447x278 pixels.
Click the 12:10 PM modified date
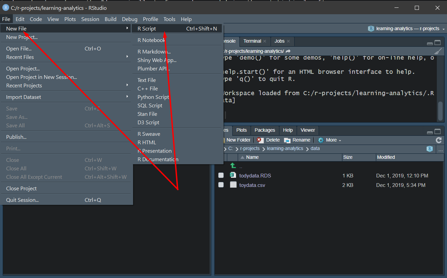click(402, 176)
